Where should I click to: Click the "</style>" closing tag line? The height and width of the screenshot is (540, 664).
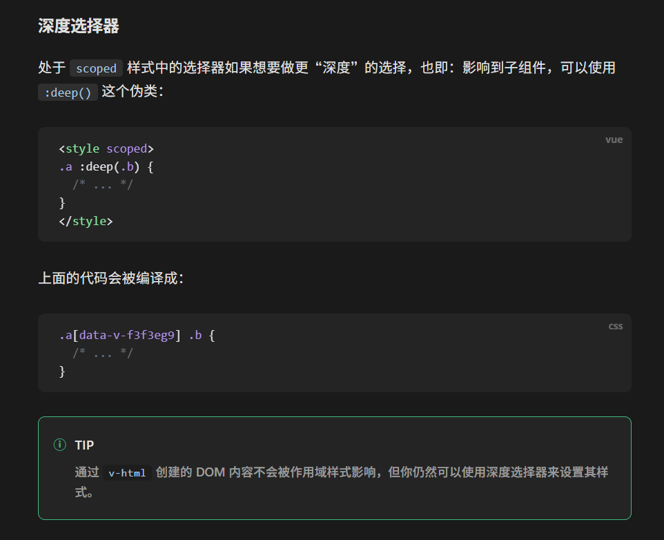tap(86, 221)
